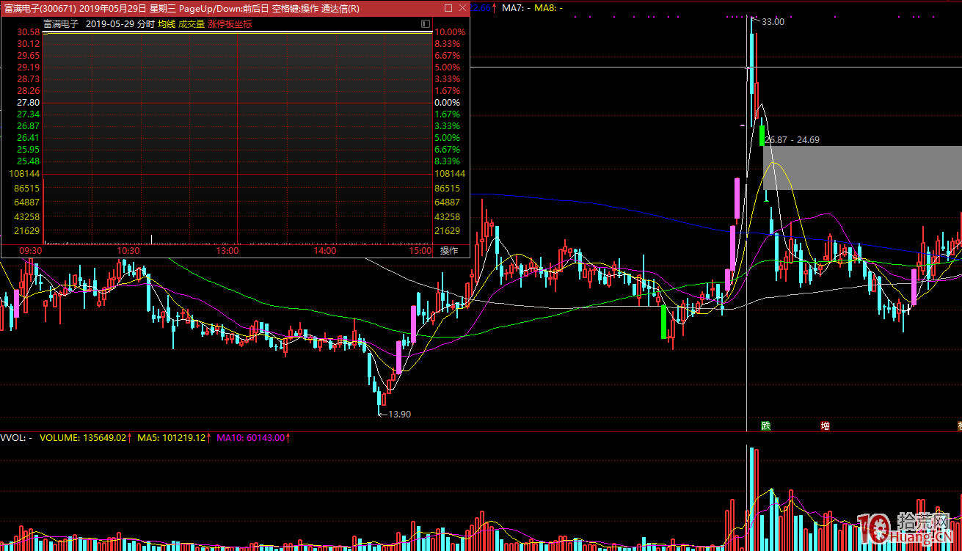Click the 15:00 time axis label
This screenshot has width=962, height=551.
(420, 251)
